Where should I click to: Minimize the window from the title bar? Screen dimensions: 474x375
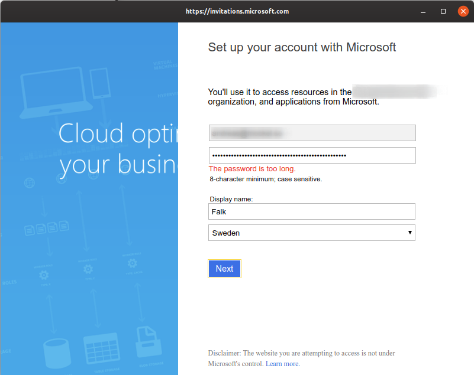[x=423, y=11]
